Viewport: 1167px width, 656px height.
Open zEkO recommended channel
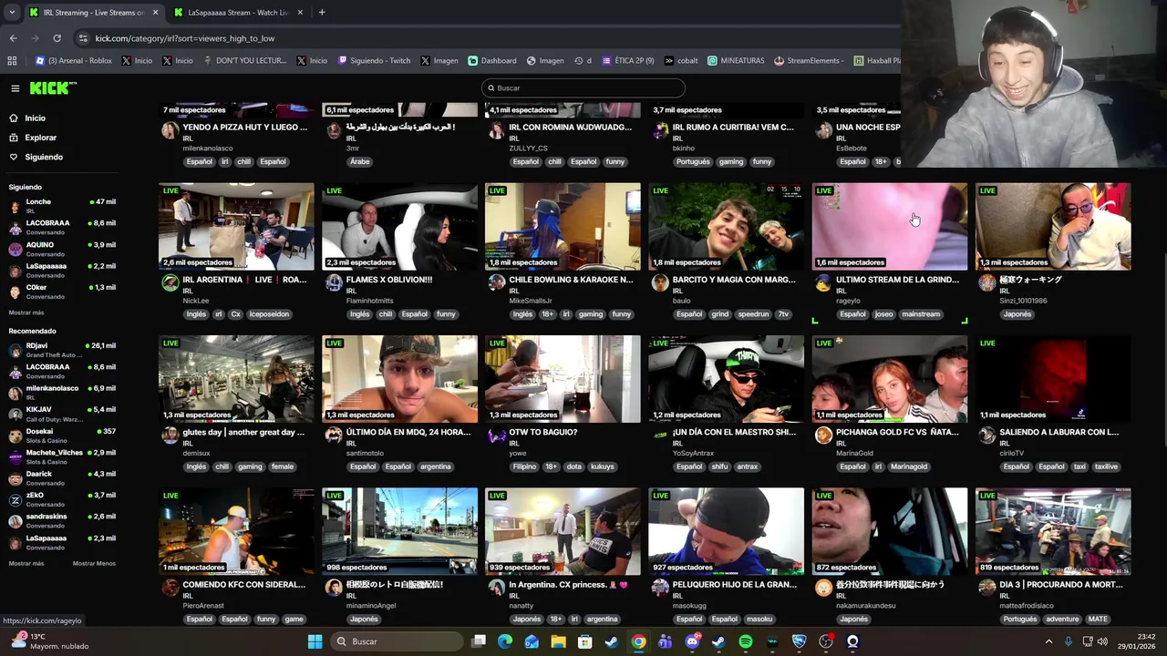pos(62,499)
